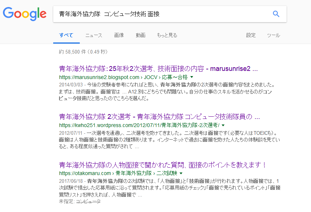Expand dropdown arrow next to marusunrise2.blogspot.com URL
The image size is (311, 212).
pos(192,77)
